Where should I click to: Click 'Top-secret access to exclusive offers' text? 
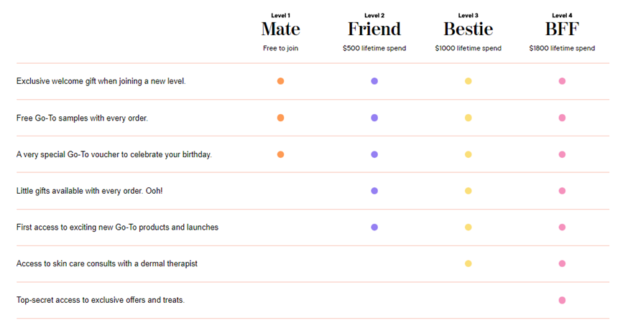101,300
